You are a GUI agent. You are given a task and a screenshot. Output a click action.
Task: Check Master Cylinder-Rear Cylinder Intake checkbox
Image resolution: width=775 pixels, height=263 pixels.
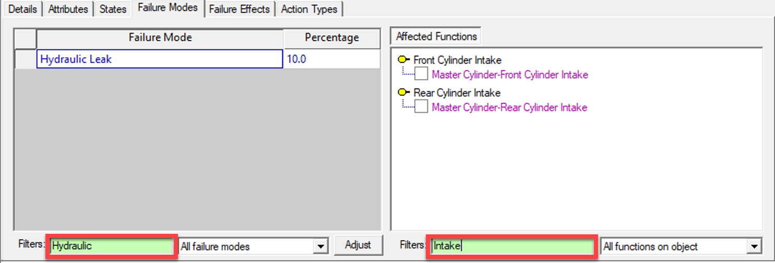421,107
